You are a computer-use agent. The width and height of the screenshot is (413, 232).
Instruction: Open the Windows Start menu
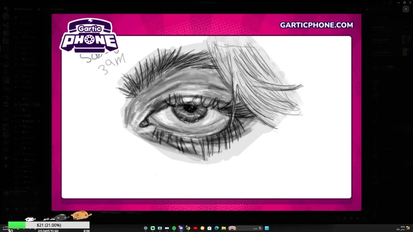coord(267,228)
